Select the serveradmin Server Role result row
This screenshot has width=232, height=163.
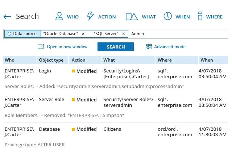tap(115, 108)
